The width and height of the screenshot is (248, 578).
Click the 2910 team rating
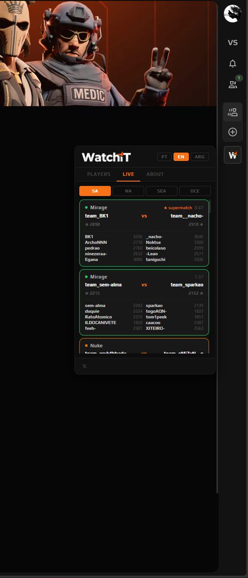[196, 224]
